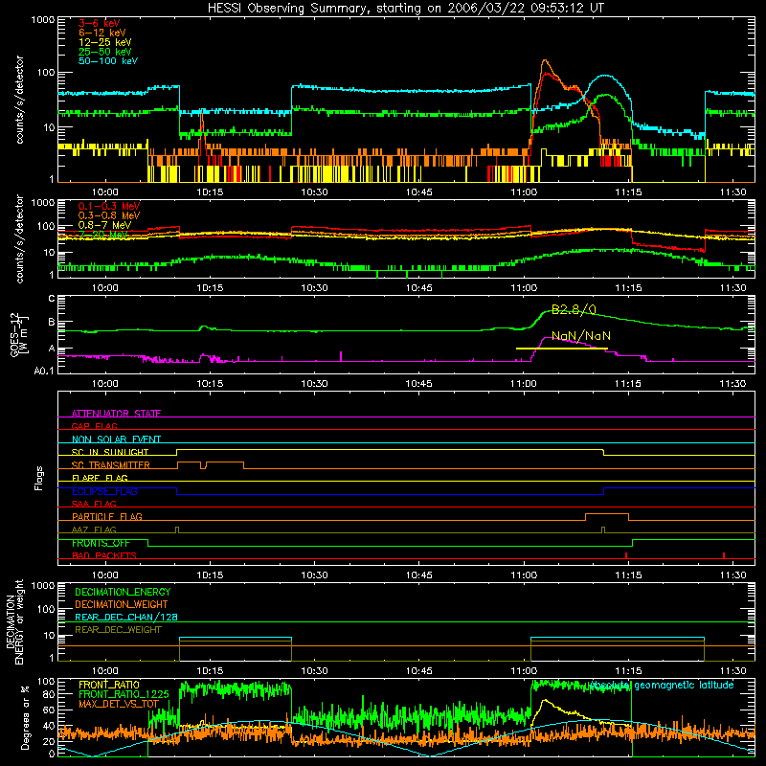Select the 25-50 keV legend label

pyautogui.click(x=105, y=52)
